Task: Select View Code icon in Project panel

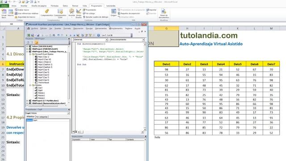Action: [28, 42]
